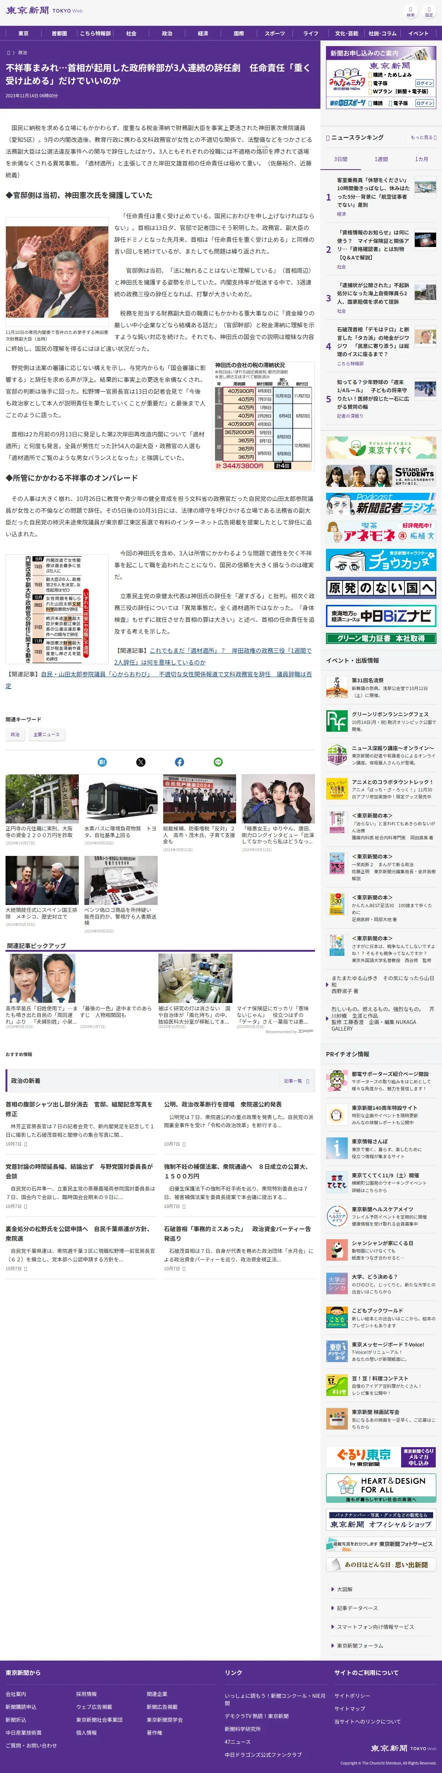Switch ranking to 3日間 tab

(341, 159)
